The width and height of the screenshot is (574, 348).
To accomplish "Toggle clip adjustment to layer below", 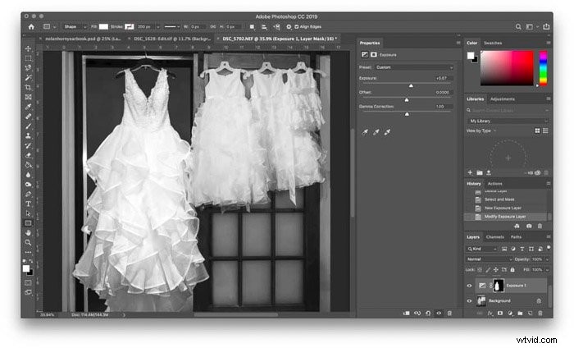I will coord(406,314).
